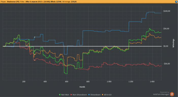Toggle the blue Showdown legend swatch

pos(89,95)
